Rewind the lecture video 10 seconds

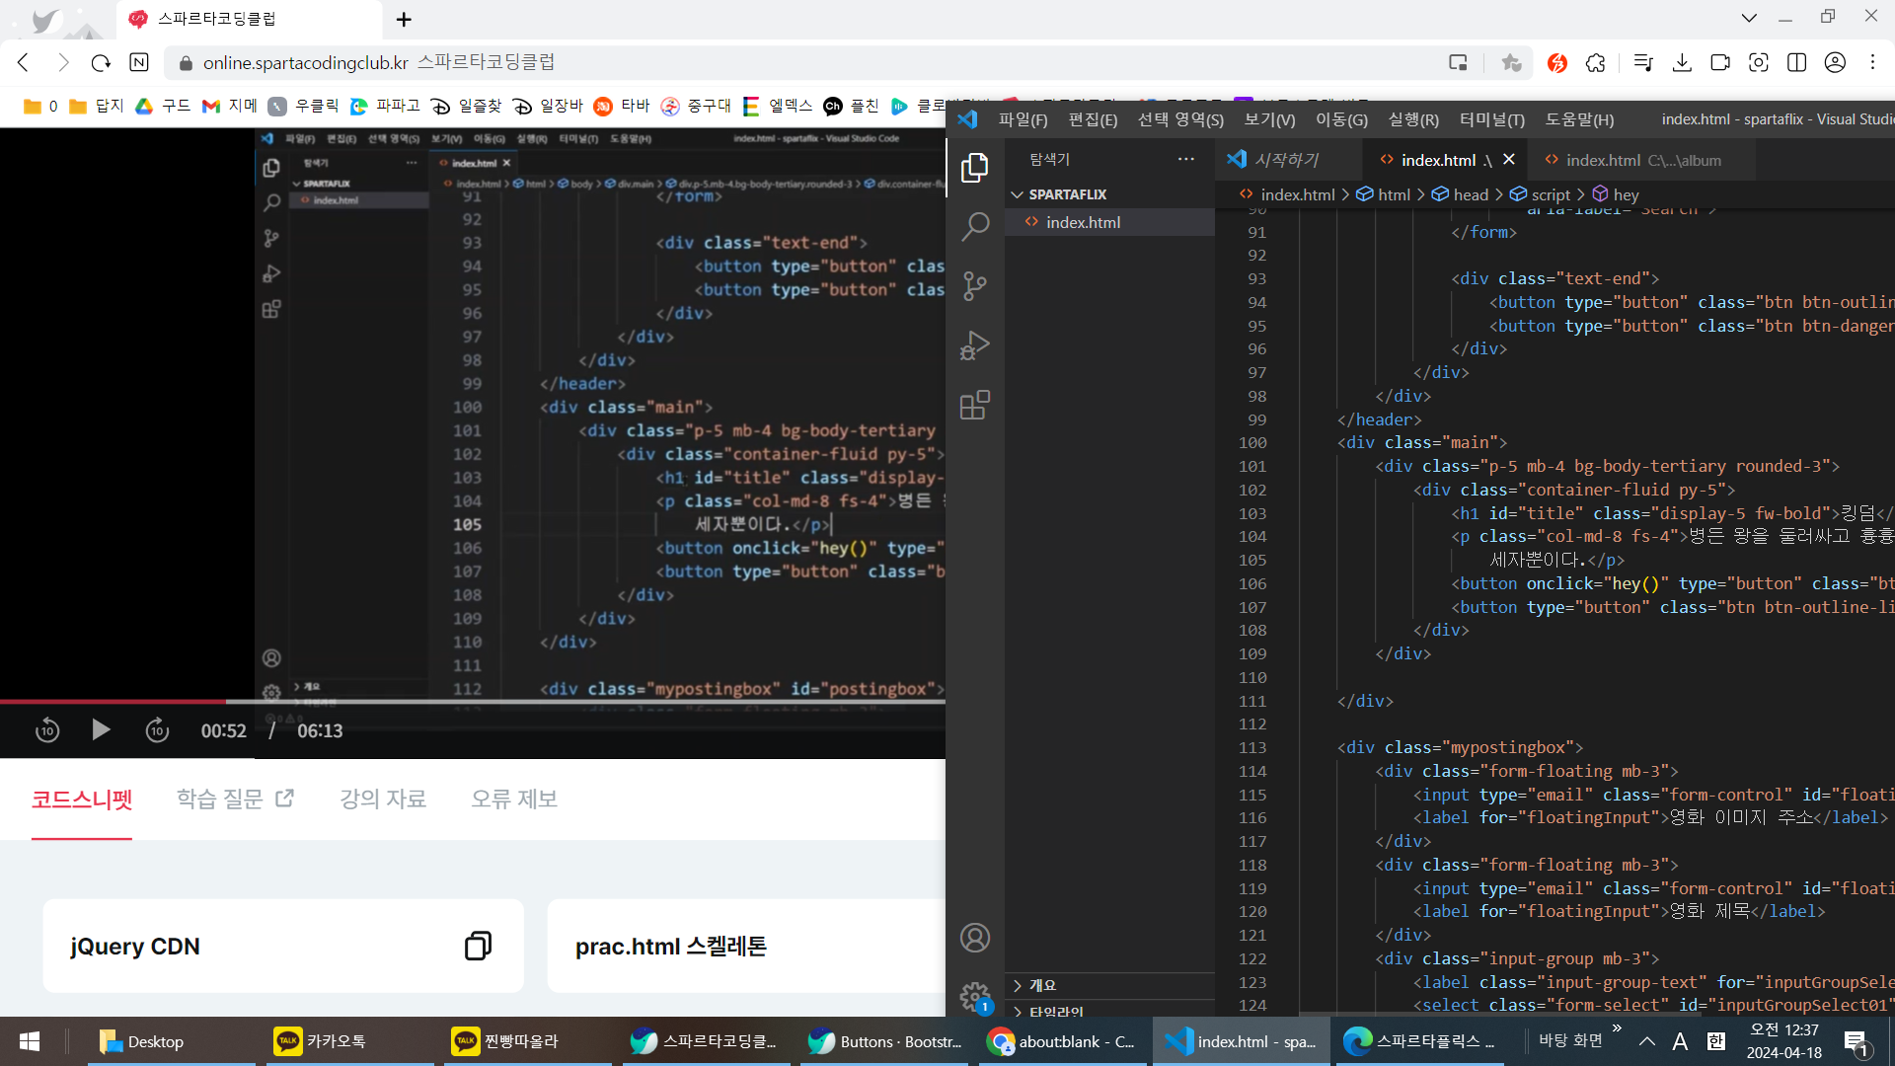tap(47, 730)
